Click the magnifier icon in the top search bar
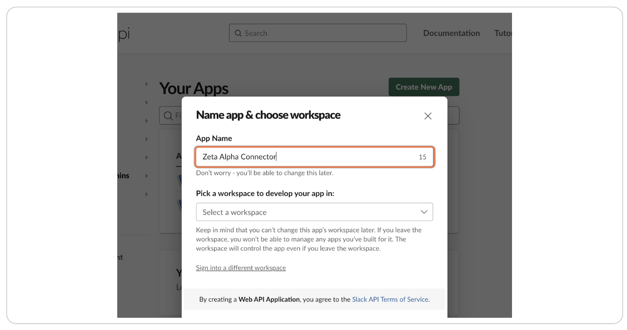627x330 pixels. coord(238,33)
